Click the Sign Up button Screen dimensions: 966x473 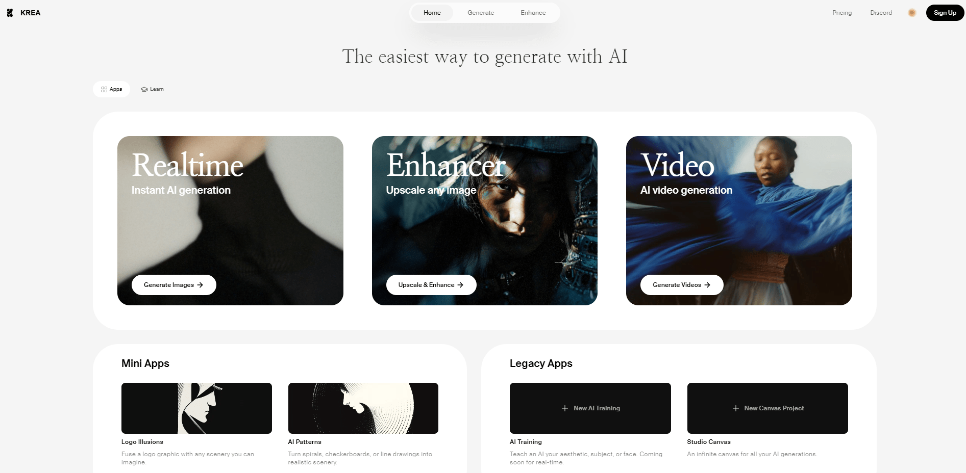coord(945,13)
